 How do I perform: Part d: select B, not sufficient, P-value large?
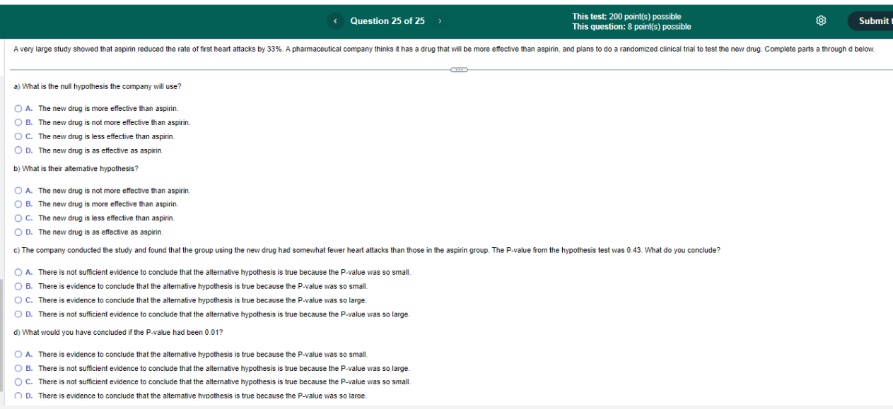(18, 368)
